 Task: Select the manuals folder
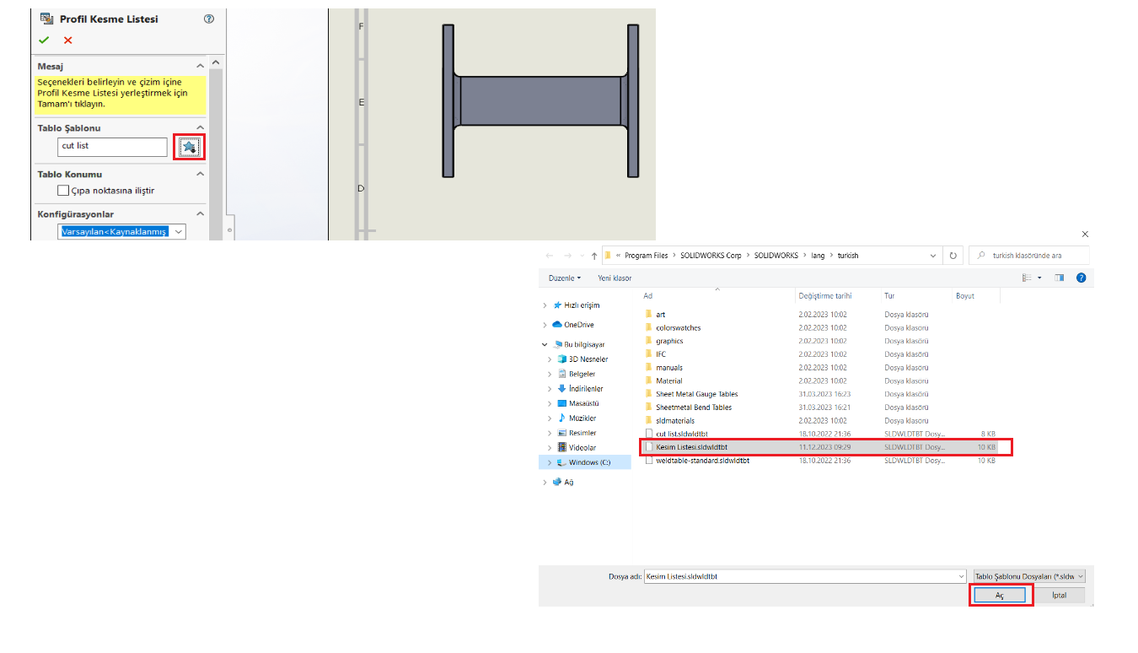point(669,368)
